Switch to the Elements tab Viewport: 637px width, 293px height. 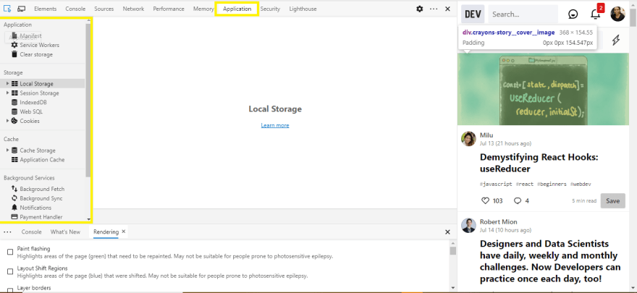pos(45,9)
